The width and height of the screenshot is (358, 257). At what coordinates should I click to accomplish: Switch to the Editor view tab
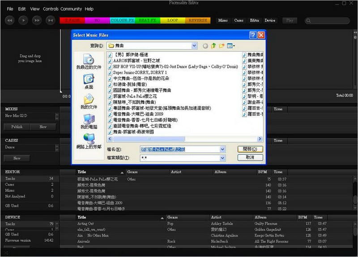[x=254, y=20]
